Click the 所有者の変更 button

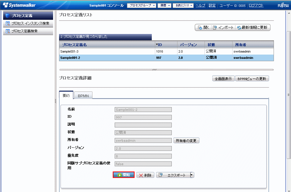[x=186, y=141]
